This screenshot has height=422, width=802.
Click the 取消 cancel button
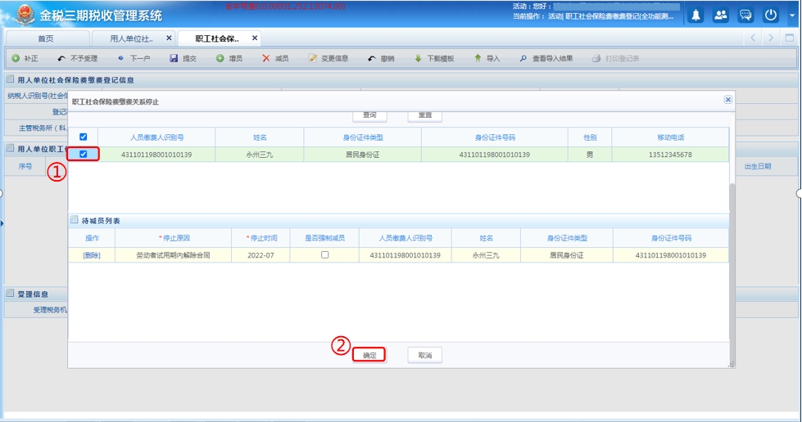[x=424, y=355]
